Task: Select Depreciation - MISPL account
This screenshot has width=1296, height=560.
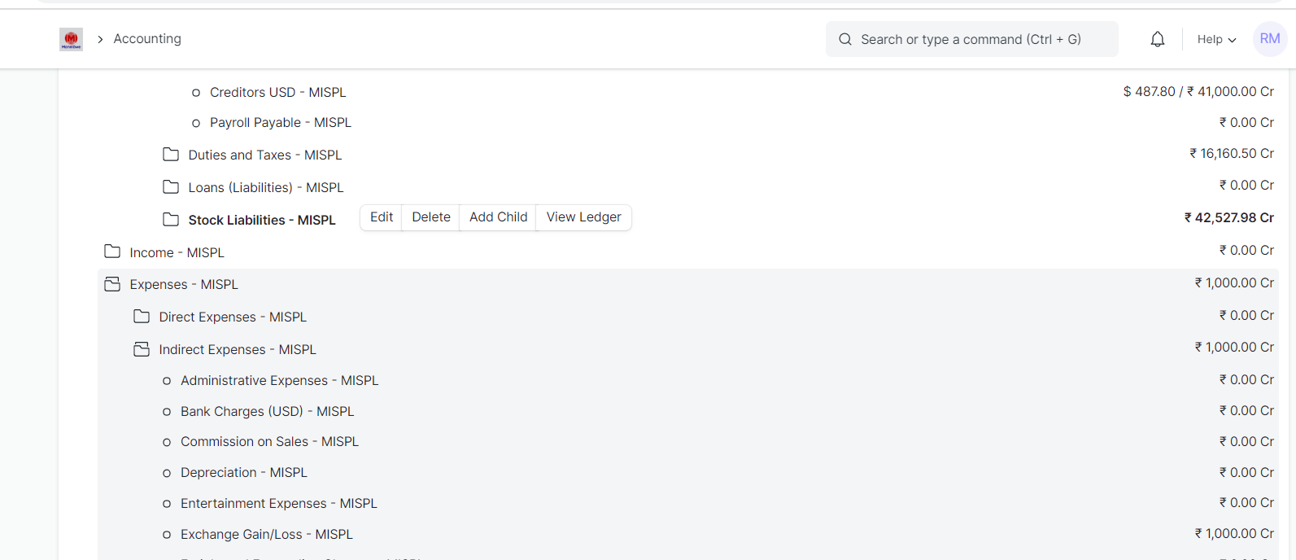Action: tap(244, 472)
